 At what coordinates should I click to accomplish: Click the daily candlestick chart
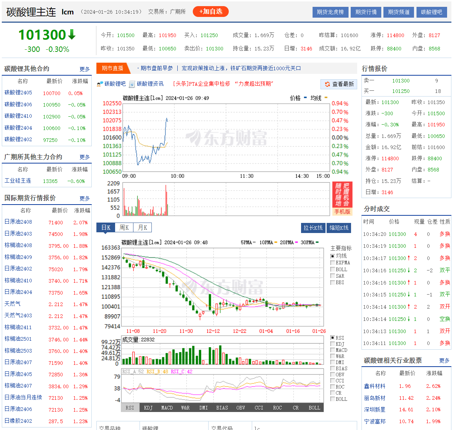pos(222,287)
